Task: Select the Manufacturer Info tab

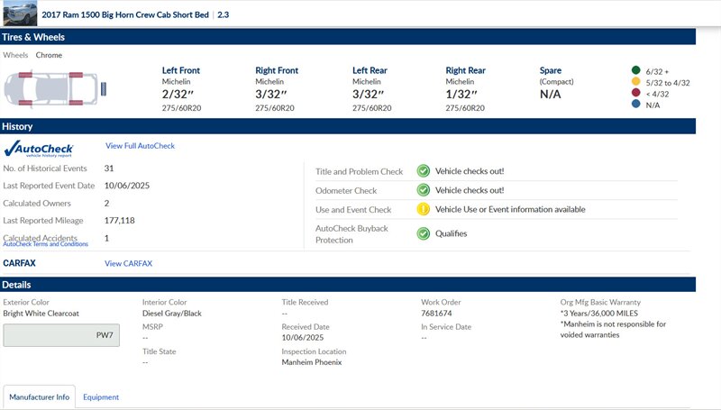Action: click(x=38, y=396)
